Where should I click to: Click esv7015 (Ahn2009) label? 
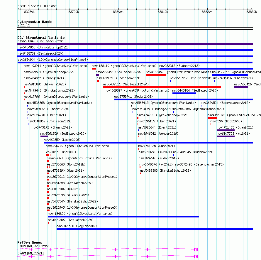pos(61,152)
